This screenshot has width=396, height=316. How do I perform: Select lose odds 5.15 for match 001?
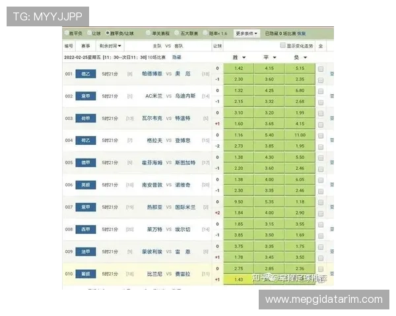point(300,68)
